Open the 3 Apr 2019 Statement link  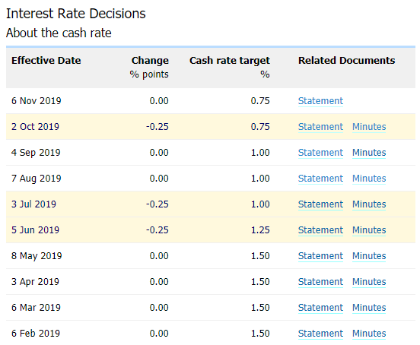pyautogui.click(x=320, y=282)
